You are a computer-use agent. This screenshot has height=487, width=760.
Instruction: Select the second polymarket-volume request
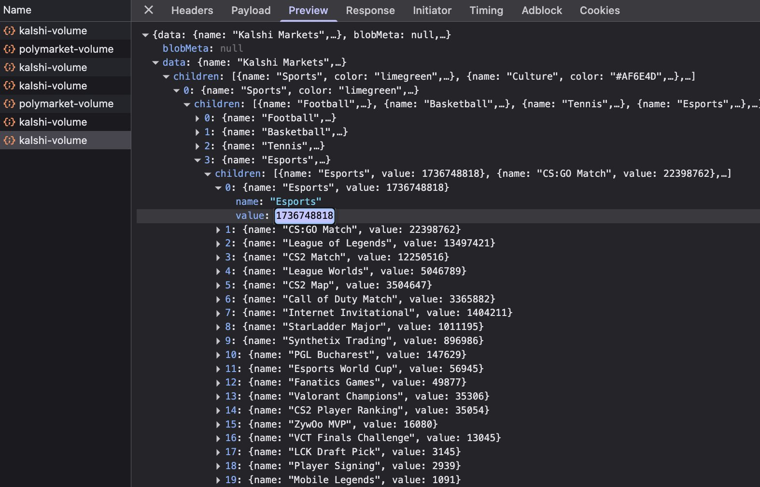pos(66,104)
